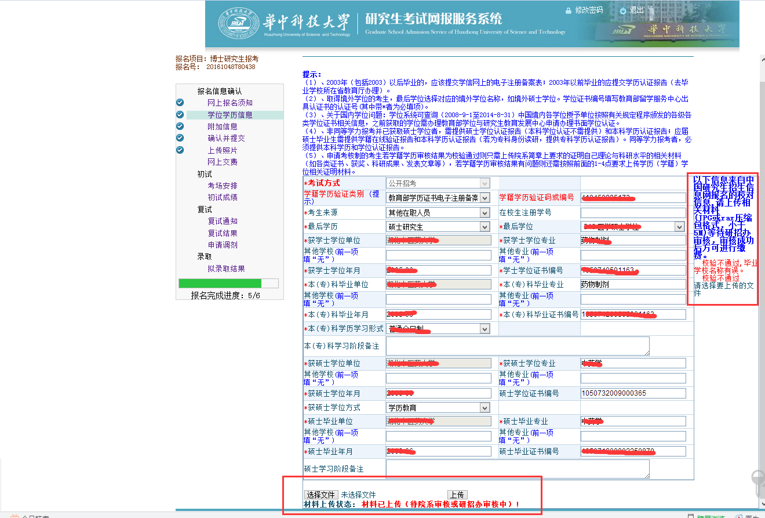Click the checkmark icon beside 附加信息

(180, 126)
